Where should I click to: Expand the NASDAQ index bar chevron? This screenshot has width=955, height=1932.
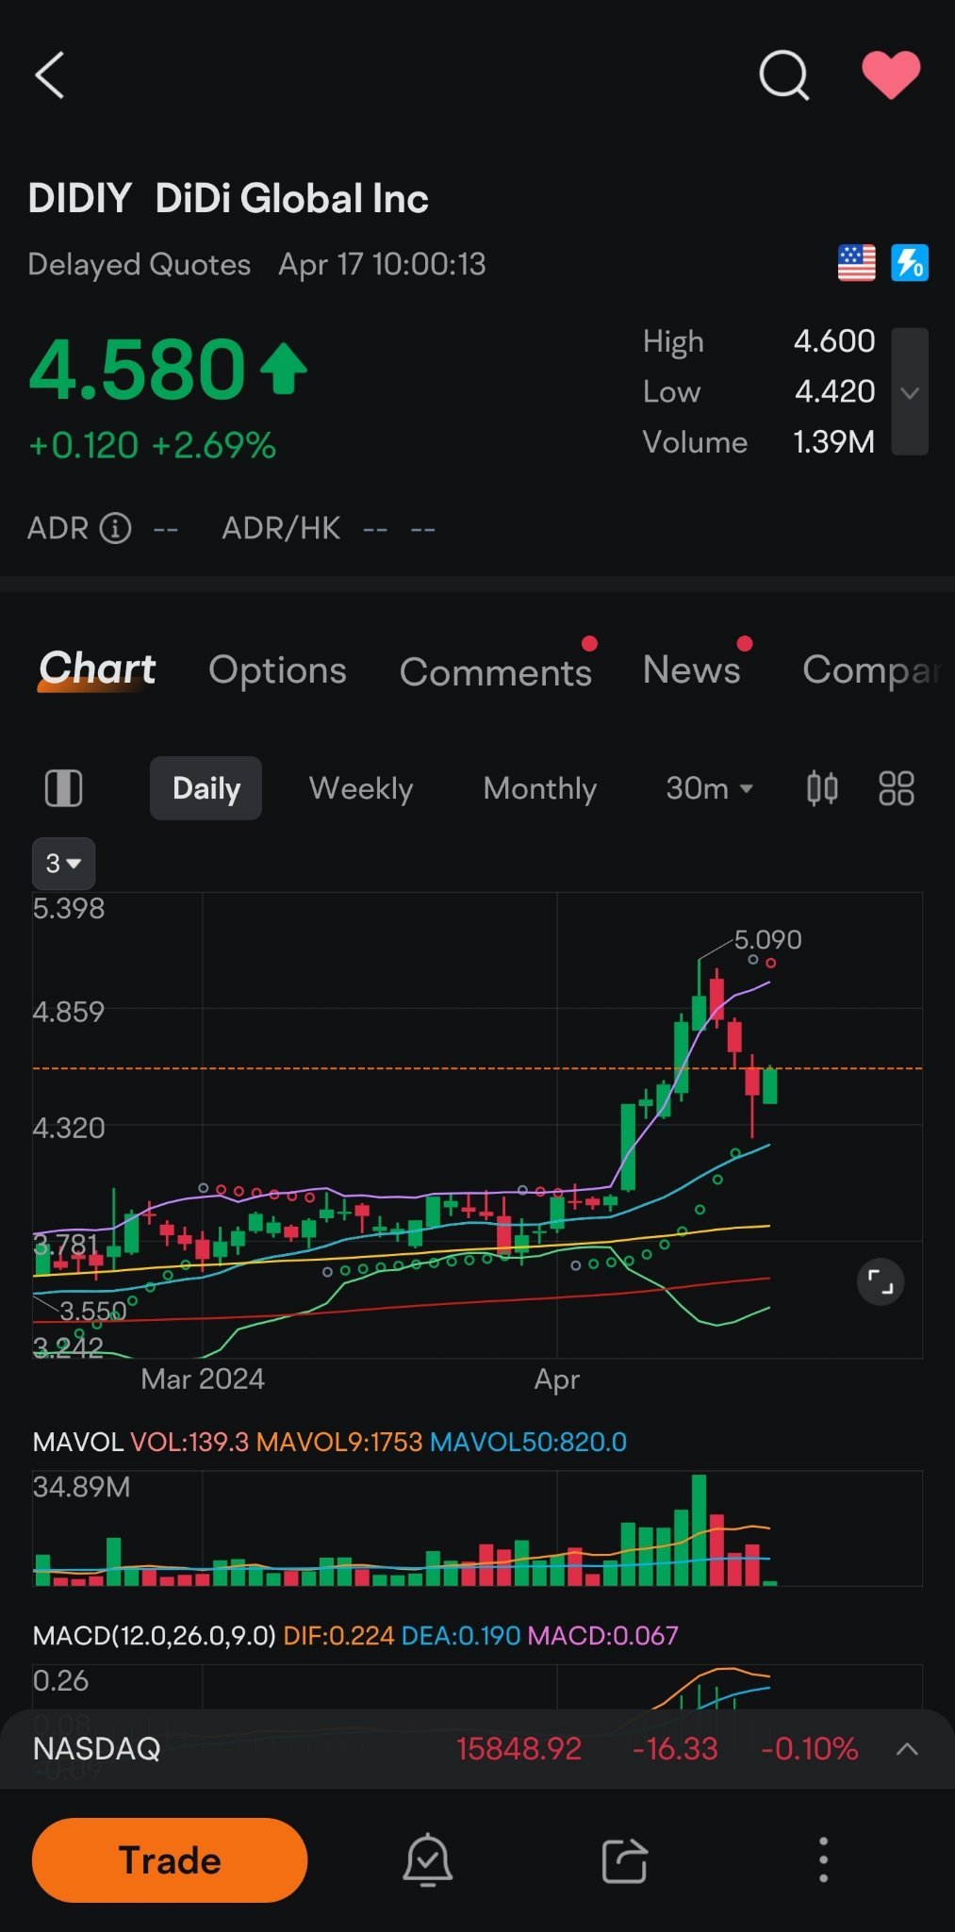(x=907, y=1749)
